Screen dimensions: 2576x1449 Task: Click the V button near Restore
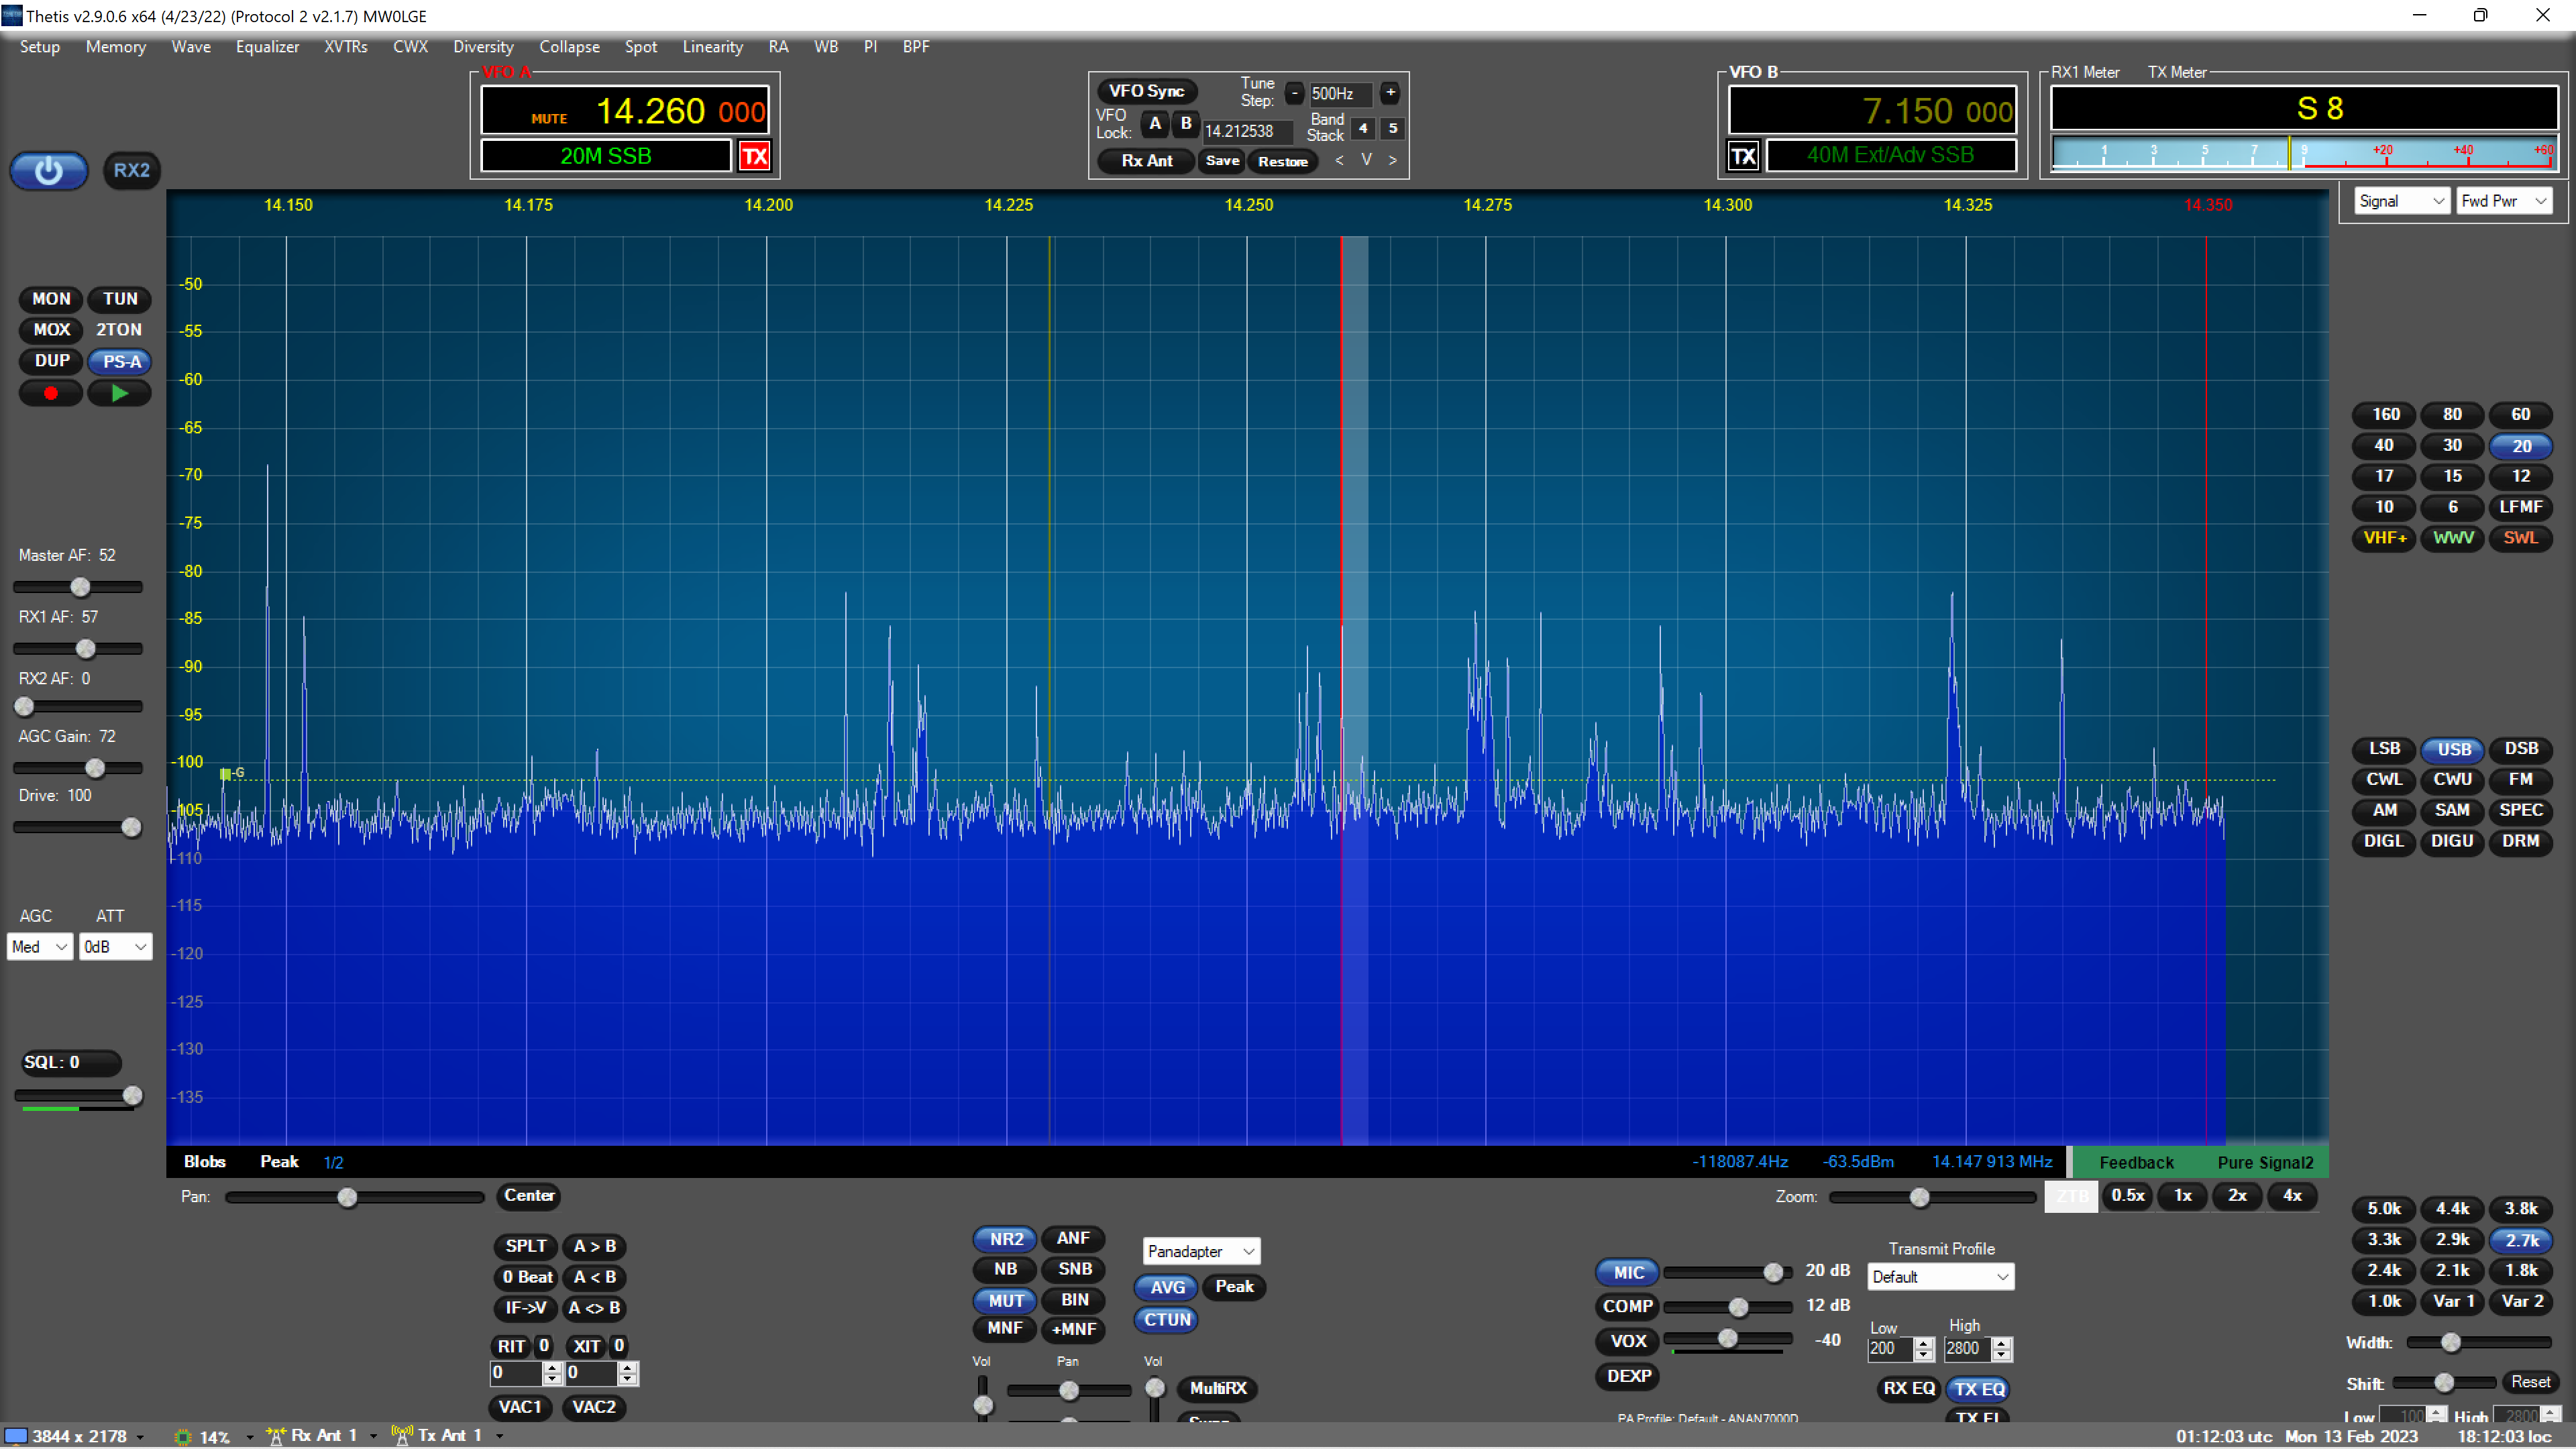tap(1366, 160)
